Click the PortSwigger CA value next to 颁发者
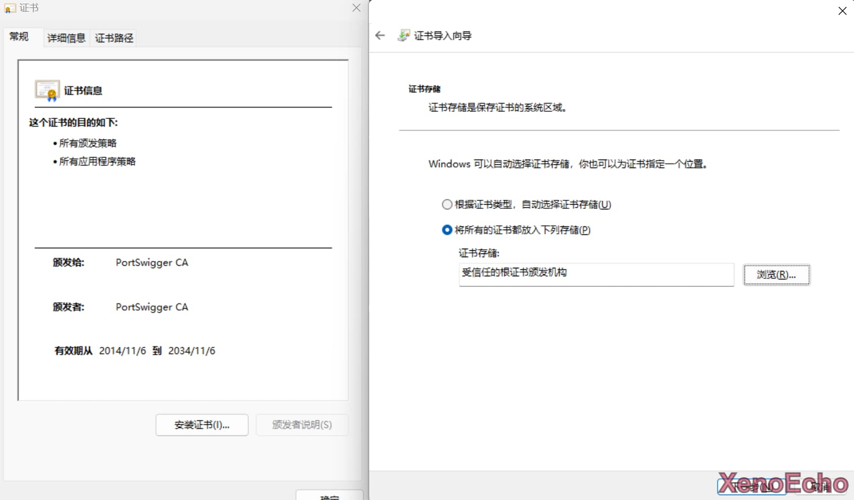 click(152, 307)
